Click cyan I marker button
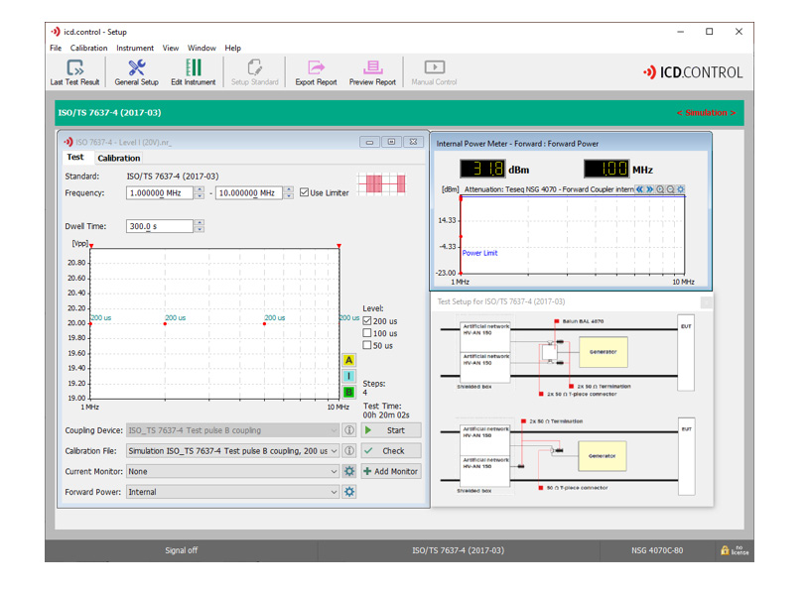 348,376
